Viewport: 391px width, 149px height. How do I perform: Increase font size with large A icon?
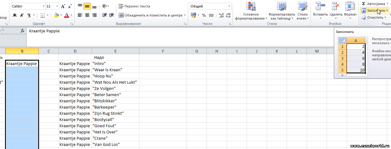[63, 6]
